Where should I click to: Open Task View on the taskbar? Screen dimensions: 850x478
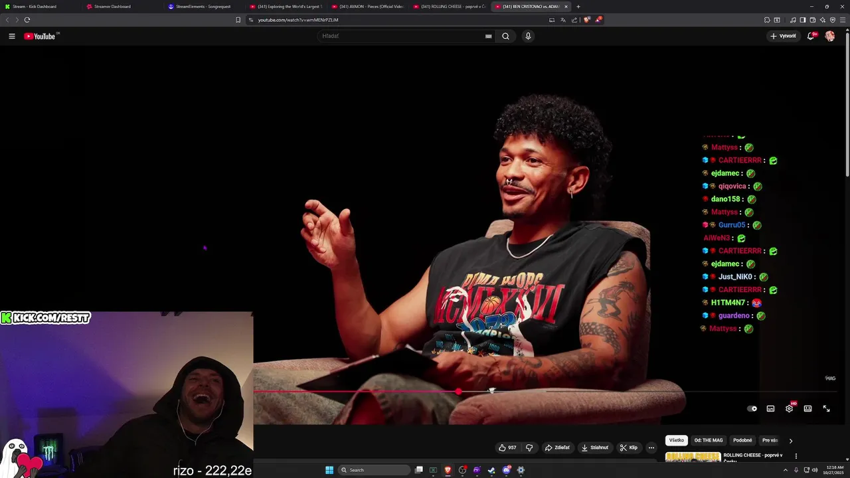(419, 470)
